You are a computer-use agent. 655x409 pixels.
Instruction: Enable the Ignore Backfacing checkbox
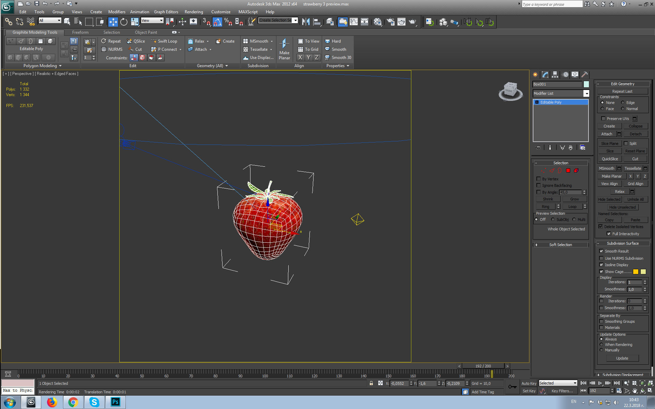click(x=538, y=185)
